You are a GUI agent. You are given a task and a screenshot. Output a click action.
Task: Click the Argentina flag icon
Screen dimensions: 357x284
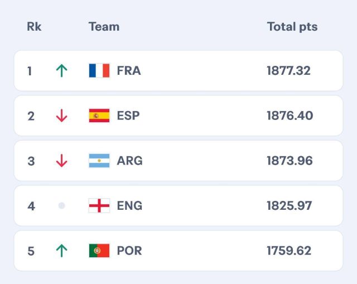[x=99, y=161]
